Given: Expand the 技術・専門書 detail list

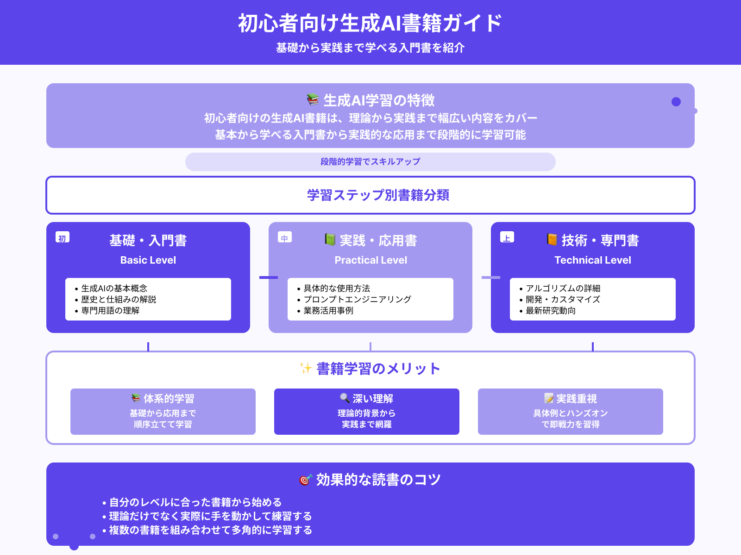Looking at the screenshot, I should coord(593,299).
